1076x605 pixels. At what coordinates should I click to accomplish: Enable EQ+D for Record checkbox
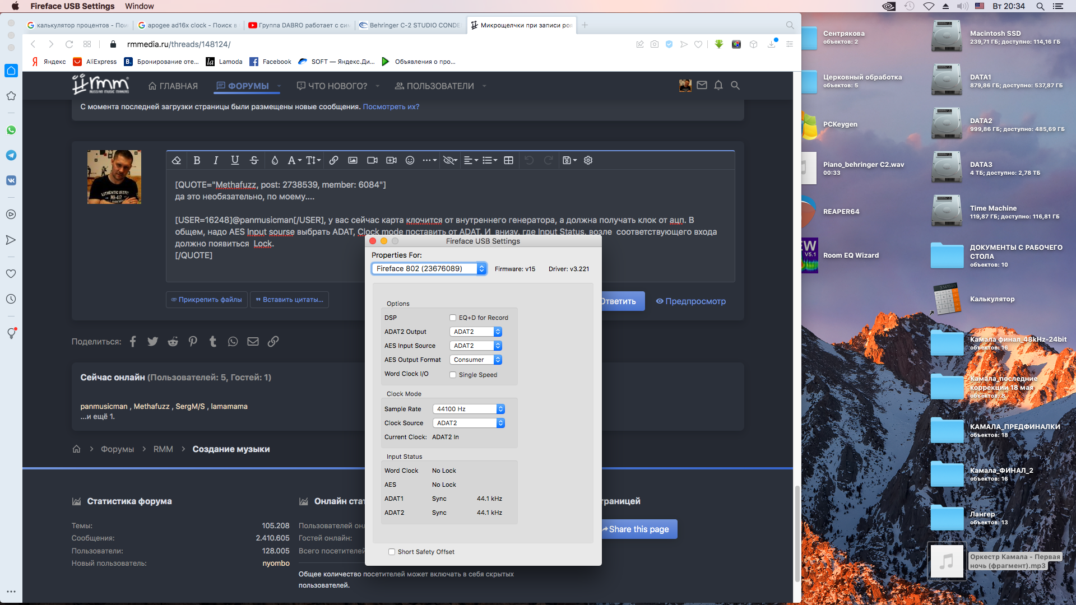pyautogui.click(x=453, y=318)
